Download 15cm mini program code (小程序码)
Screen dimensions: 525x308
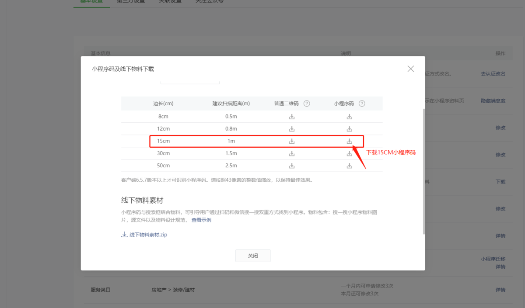pos(350,141)
